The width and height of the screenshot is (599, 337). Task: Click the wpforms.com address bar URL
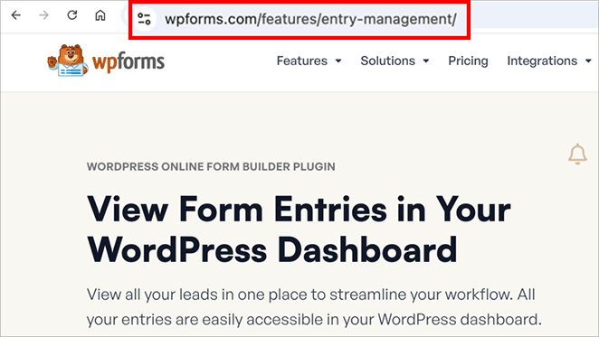click(x=310, y=19)
